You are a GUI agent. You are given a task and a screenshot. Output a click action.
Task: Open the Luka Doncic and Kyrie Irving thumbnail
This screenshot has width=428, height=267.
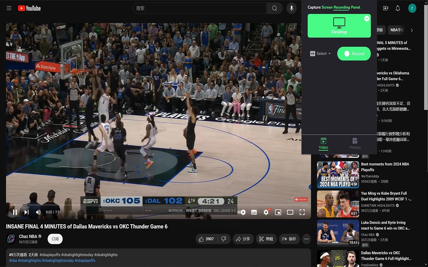[x=338, y=233]
